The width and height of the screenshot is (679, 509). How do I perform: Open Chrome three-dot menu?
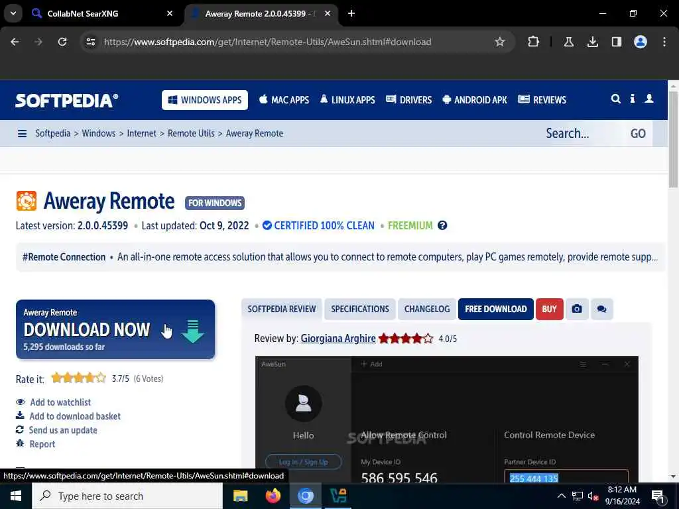pos(664,42)
